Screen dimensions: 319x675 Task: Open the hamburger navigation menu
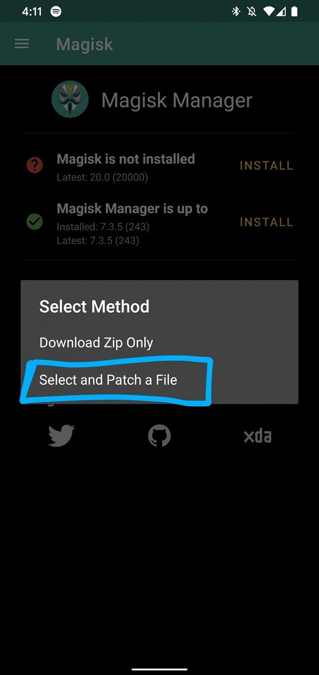click(x=21, y=44)
